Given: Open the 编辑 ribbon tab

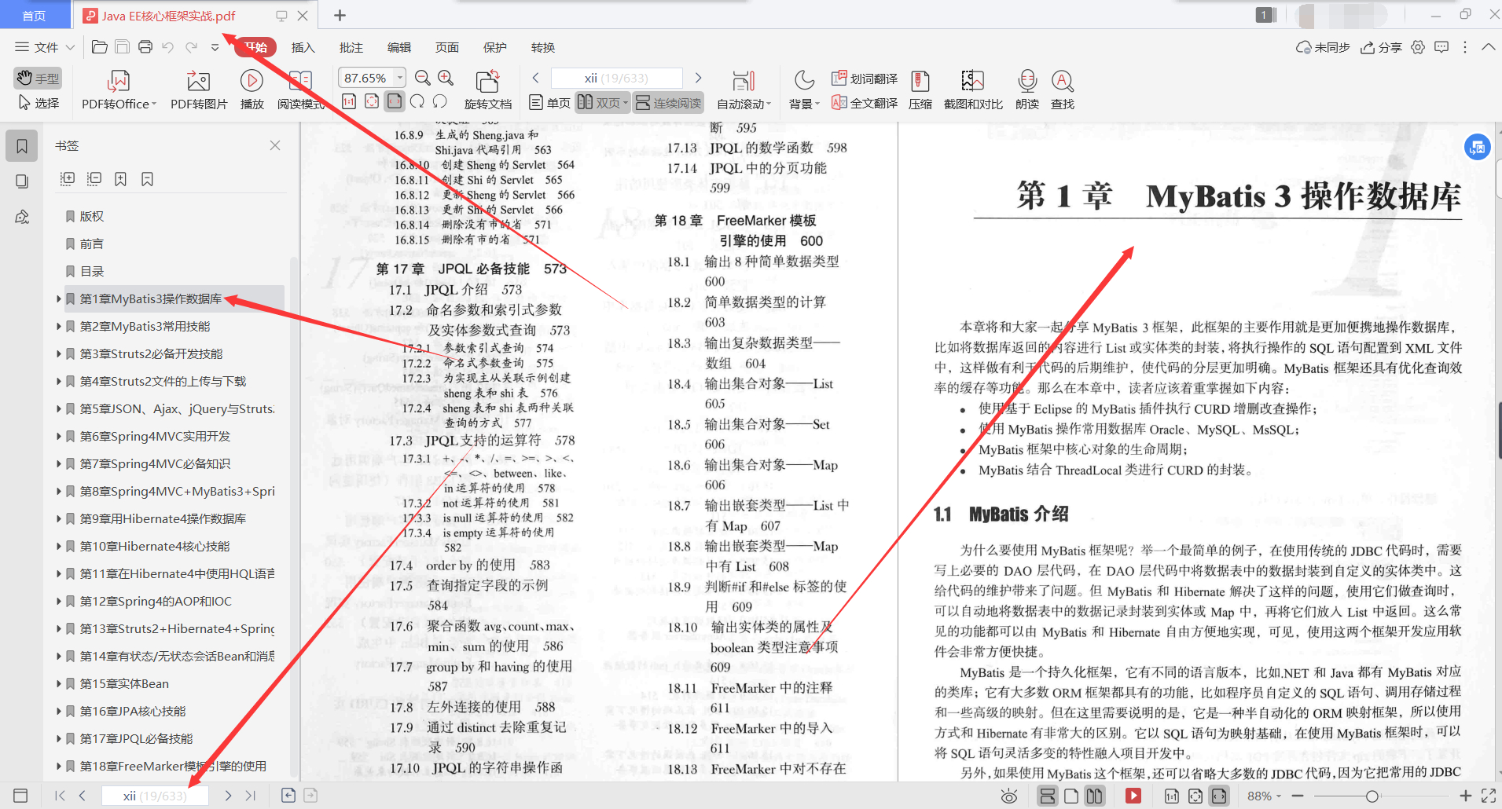Looking at the screenshot, I should pos(399,47).
